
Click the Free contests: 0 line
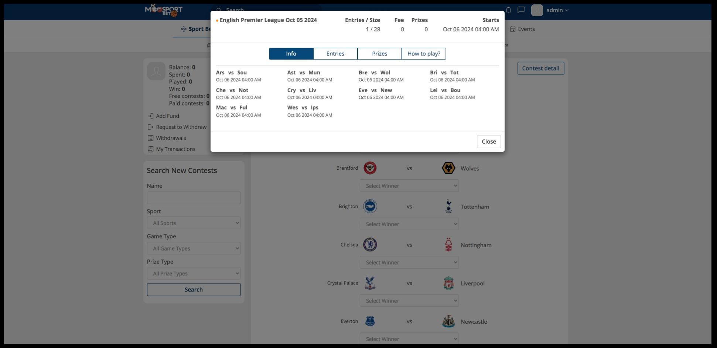pyautogui.click(x=189, y=96)
